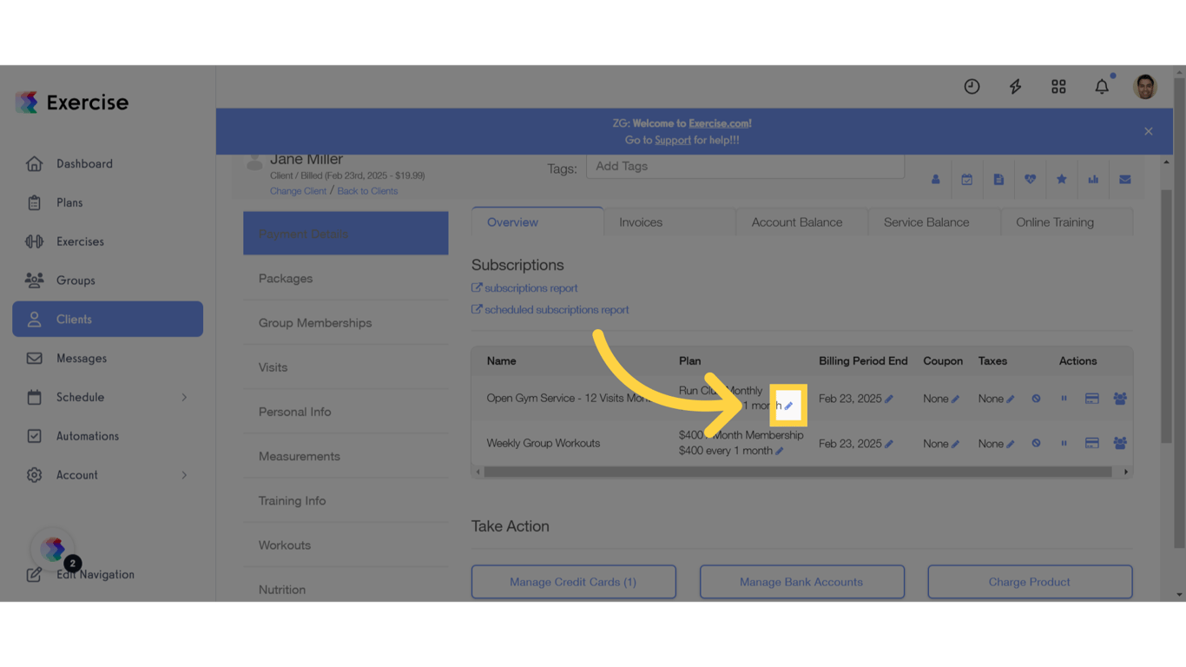Click the envelope message icon for client

[x=1124, y=180]
